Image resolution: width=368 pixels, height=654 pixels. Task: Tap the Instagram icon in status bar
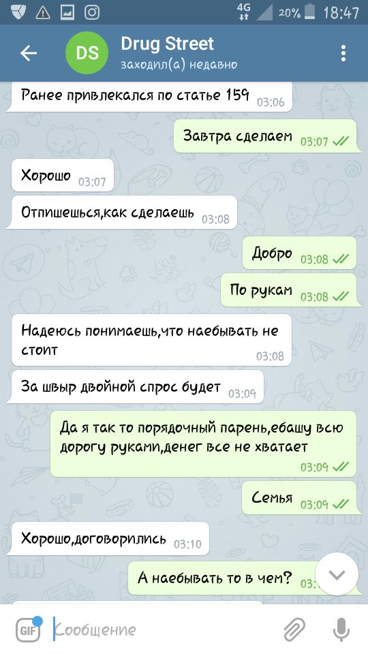[x=92, y=12]
